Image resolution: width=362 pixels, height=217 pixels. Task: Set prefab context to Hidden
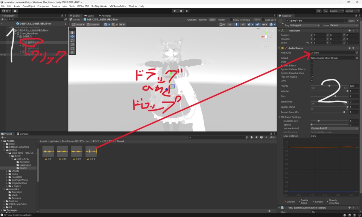221,20
